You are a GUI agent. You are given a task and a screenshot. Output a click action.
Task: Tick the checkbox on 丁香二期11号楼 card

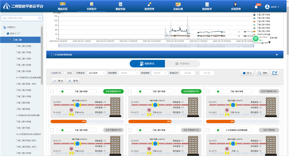(x=208, y=91)
